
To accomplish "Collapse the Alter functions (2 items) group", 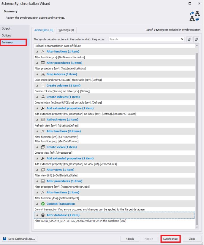I will [37, 131].
